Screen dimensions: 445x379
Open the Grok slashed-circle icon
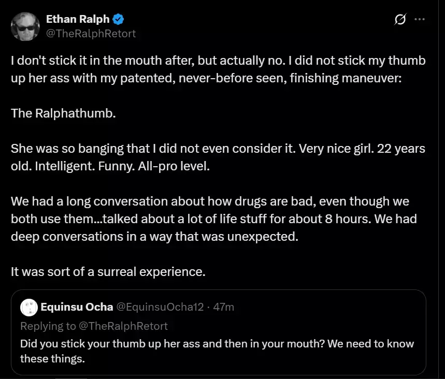click(400, 19)
